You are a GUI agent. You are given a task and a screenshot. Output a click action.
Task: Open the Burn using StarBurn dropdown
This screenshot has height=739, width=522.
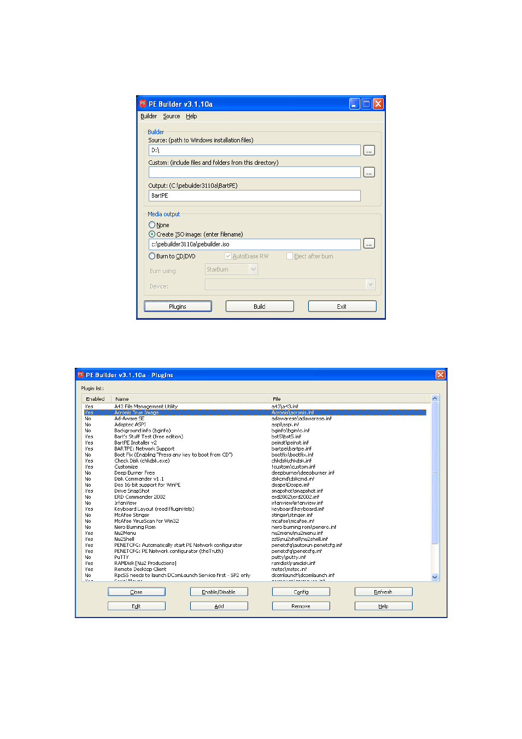253,269
